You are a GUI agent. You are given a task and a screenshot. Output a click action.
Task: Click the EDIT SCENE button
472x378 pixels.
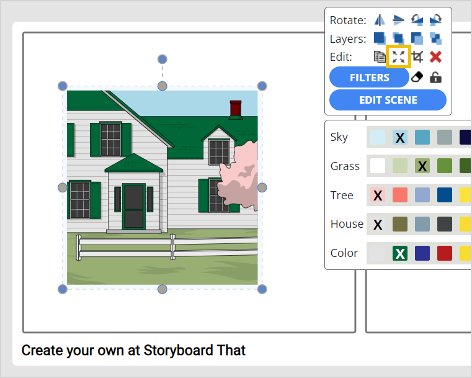pyautogui.click(x=388, y=100)
